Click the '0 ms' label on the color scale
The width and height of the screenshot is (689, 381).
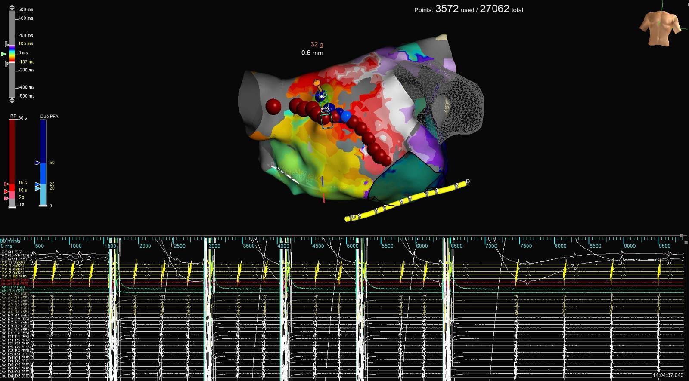23,53
